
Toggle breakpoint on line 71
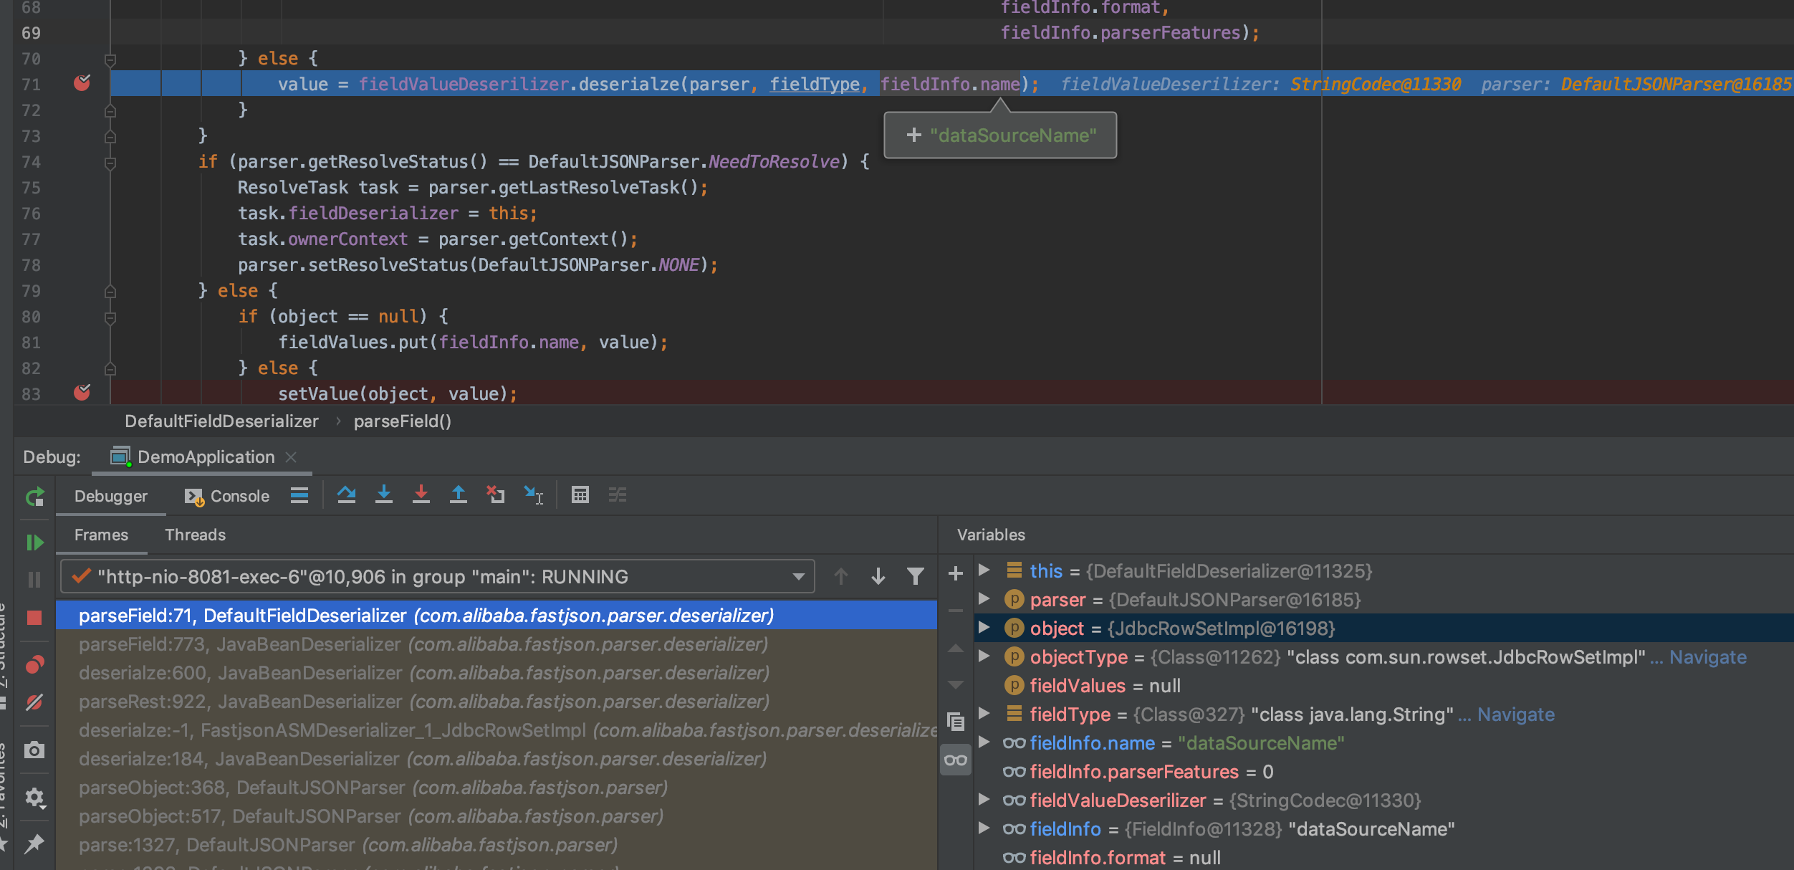82,84
